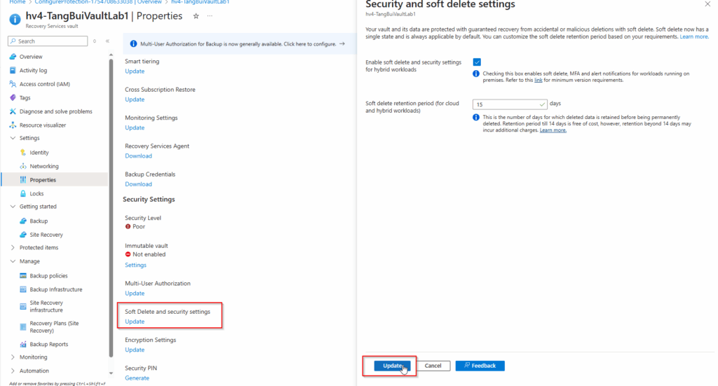The image size is (718, 386).
Task: Click the Site Recovery icon
Action: click(x=23, y=235)
